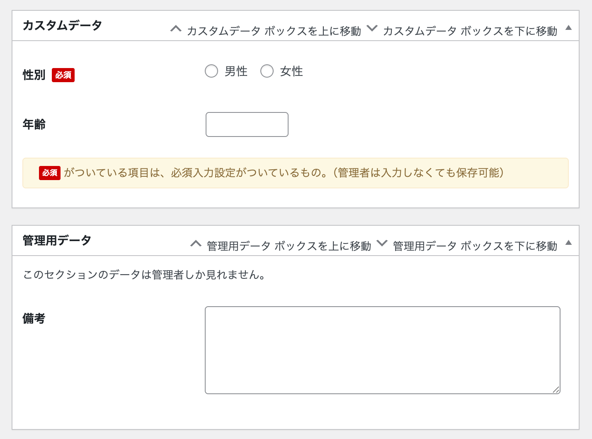Select the 男性 radio button
The width and height of the screenshot is (592, 439).
coord(211,71)
